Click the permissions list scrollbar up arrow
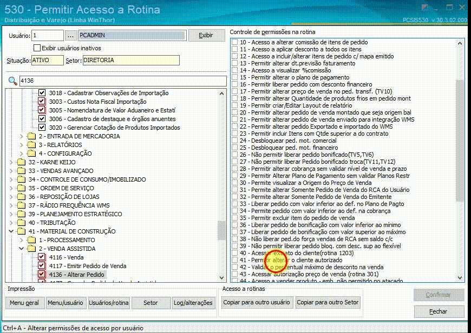The image size is (471, 333). [x=460, y=43]
